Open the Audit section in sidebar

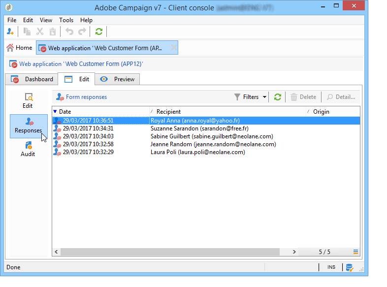tap(28, 149)
